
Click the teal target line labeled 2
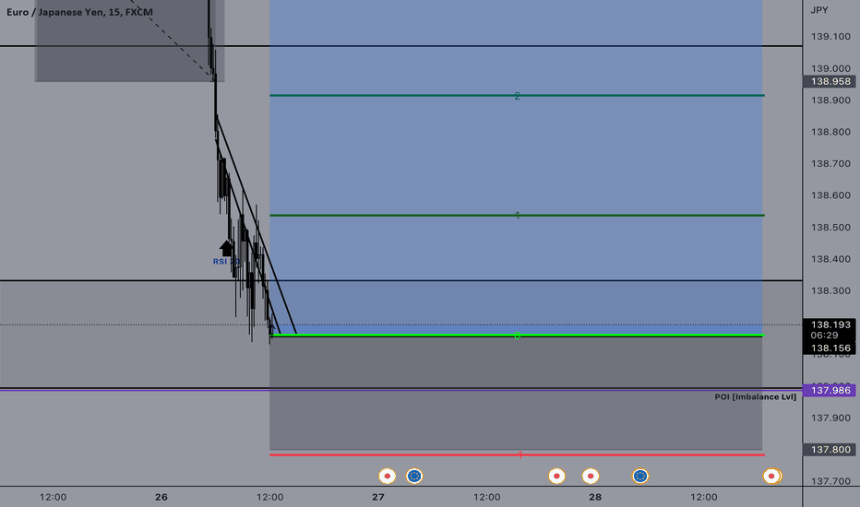pyautogui.click(x=517, y=95)
